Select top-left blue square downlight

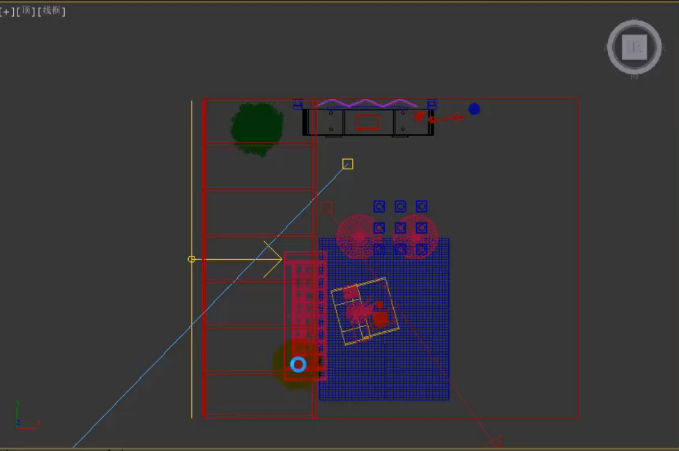(379, 206)
